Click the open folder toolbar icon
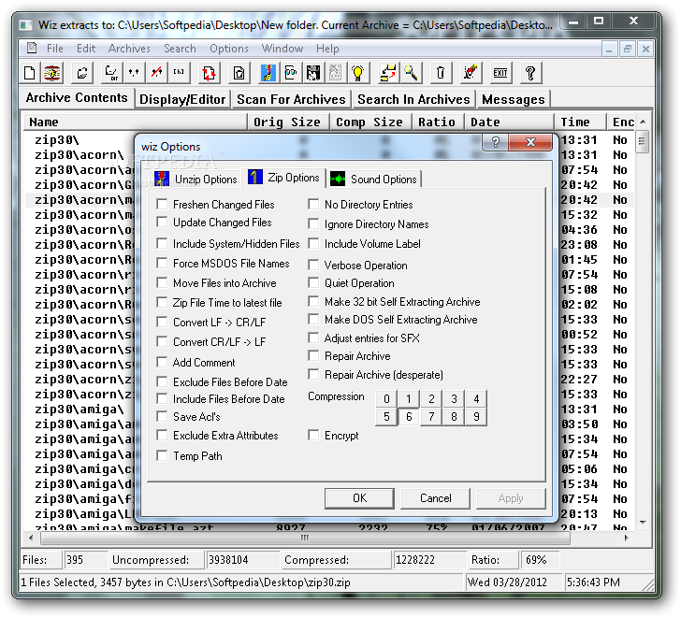This screenshot has width=681, height=618. tap(82, 73)
